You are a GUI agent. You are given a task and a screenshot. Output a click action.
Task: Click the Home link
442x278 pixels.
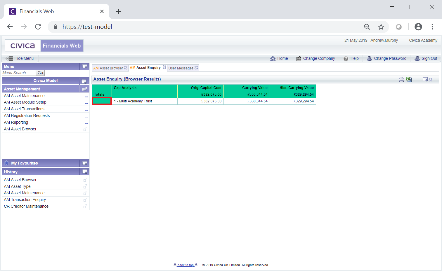(282, 58)
